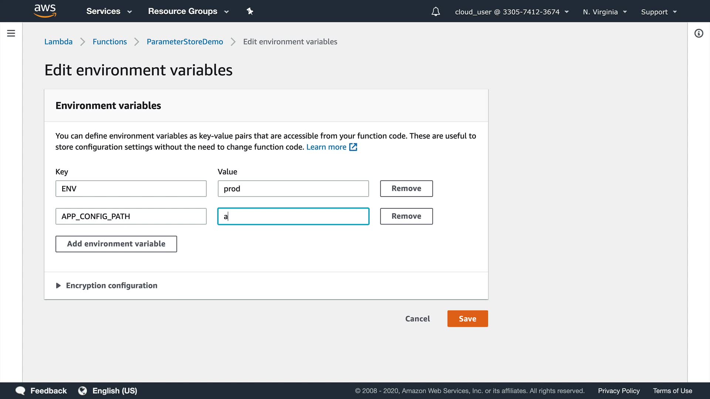Remove the APP_CONFIG_PATH variable
710x399 pixels.
(x=406, y=216)
